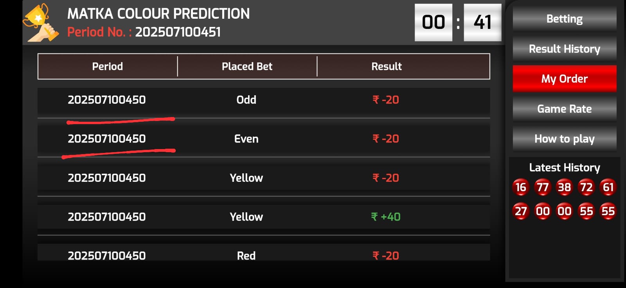Select the red ball numbered 77
The image size is (626, 288).
click(x=542, y=187)
